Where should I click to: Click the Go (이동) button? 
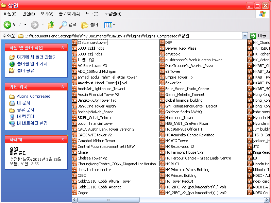pyautogui.click(x=258, y=36)
